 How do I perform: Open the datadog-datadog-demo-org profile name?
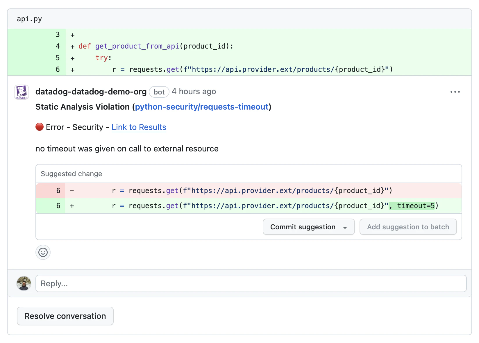[x=91, y=92]
